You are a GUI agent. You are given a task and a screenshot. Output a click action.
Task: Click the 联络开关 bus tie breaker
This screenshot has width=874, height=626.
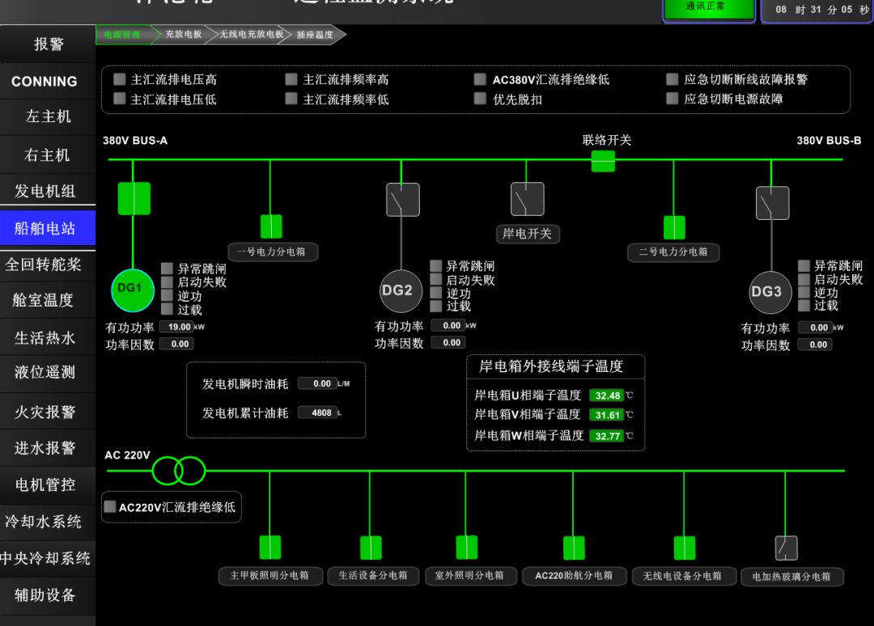click(x=603, y=161)
